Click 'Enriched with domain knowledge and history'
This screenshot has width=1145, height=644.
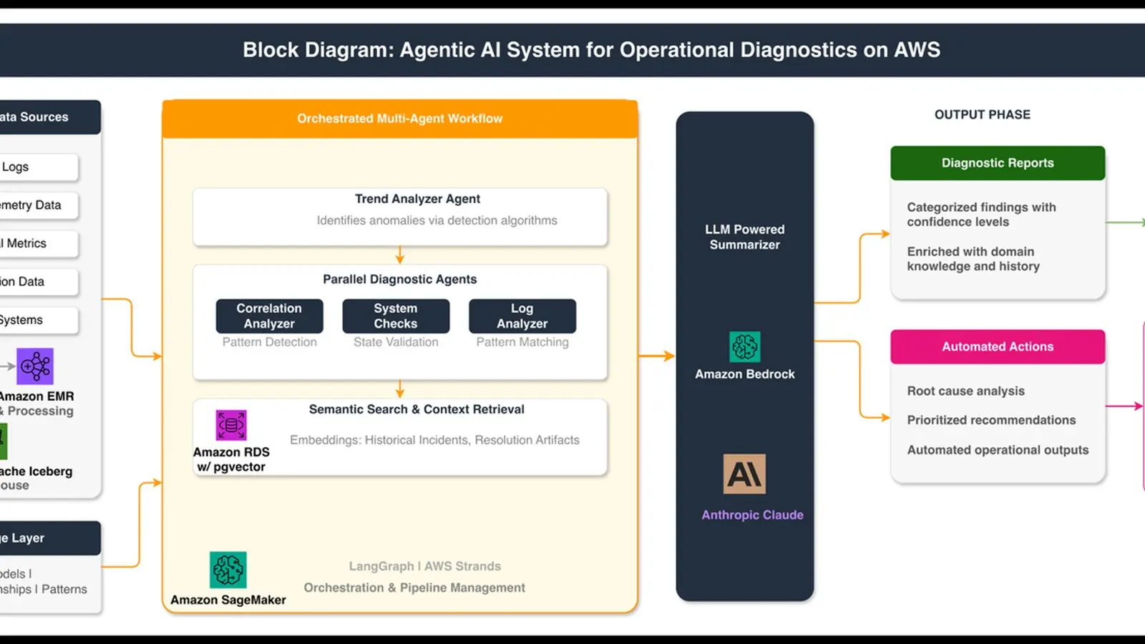tap(973, 259)
